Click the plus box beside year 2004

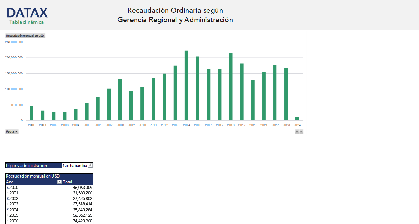[7, 210]
